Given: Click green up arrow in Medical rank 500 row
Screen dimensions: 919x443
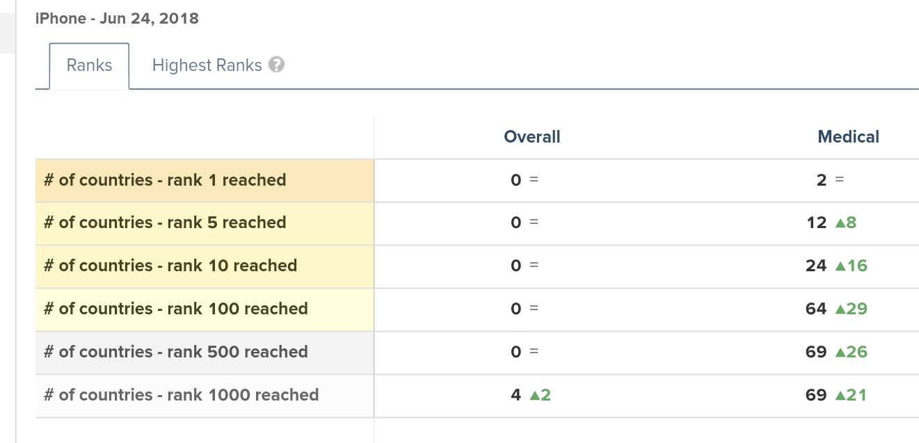Looking at the screenshot, I should pyautogui.click(x=840, y=353).
